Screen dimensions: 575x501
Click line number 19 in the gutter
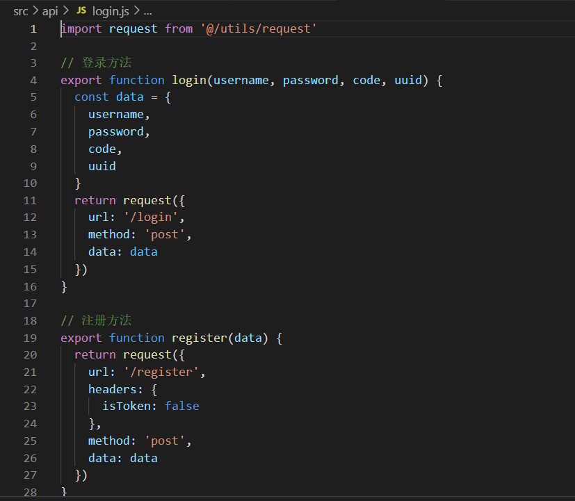(30, 338)
